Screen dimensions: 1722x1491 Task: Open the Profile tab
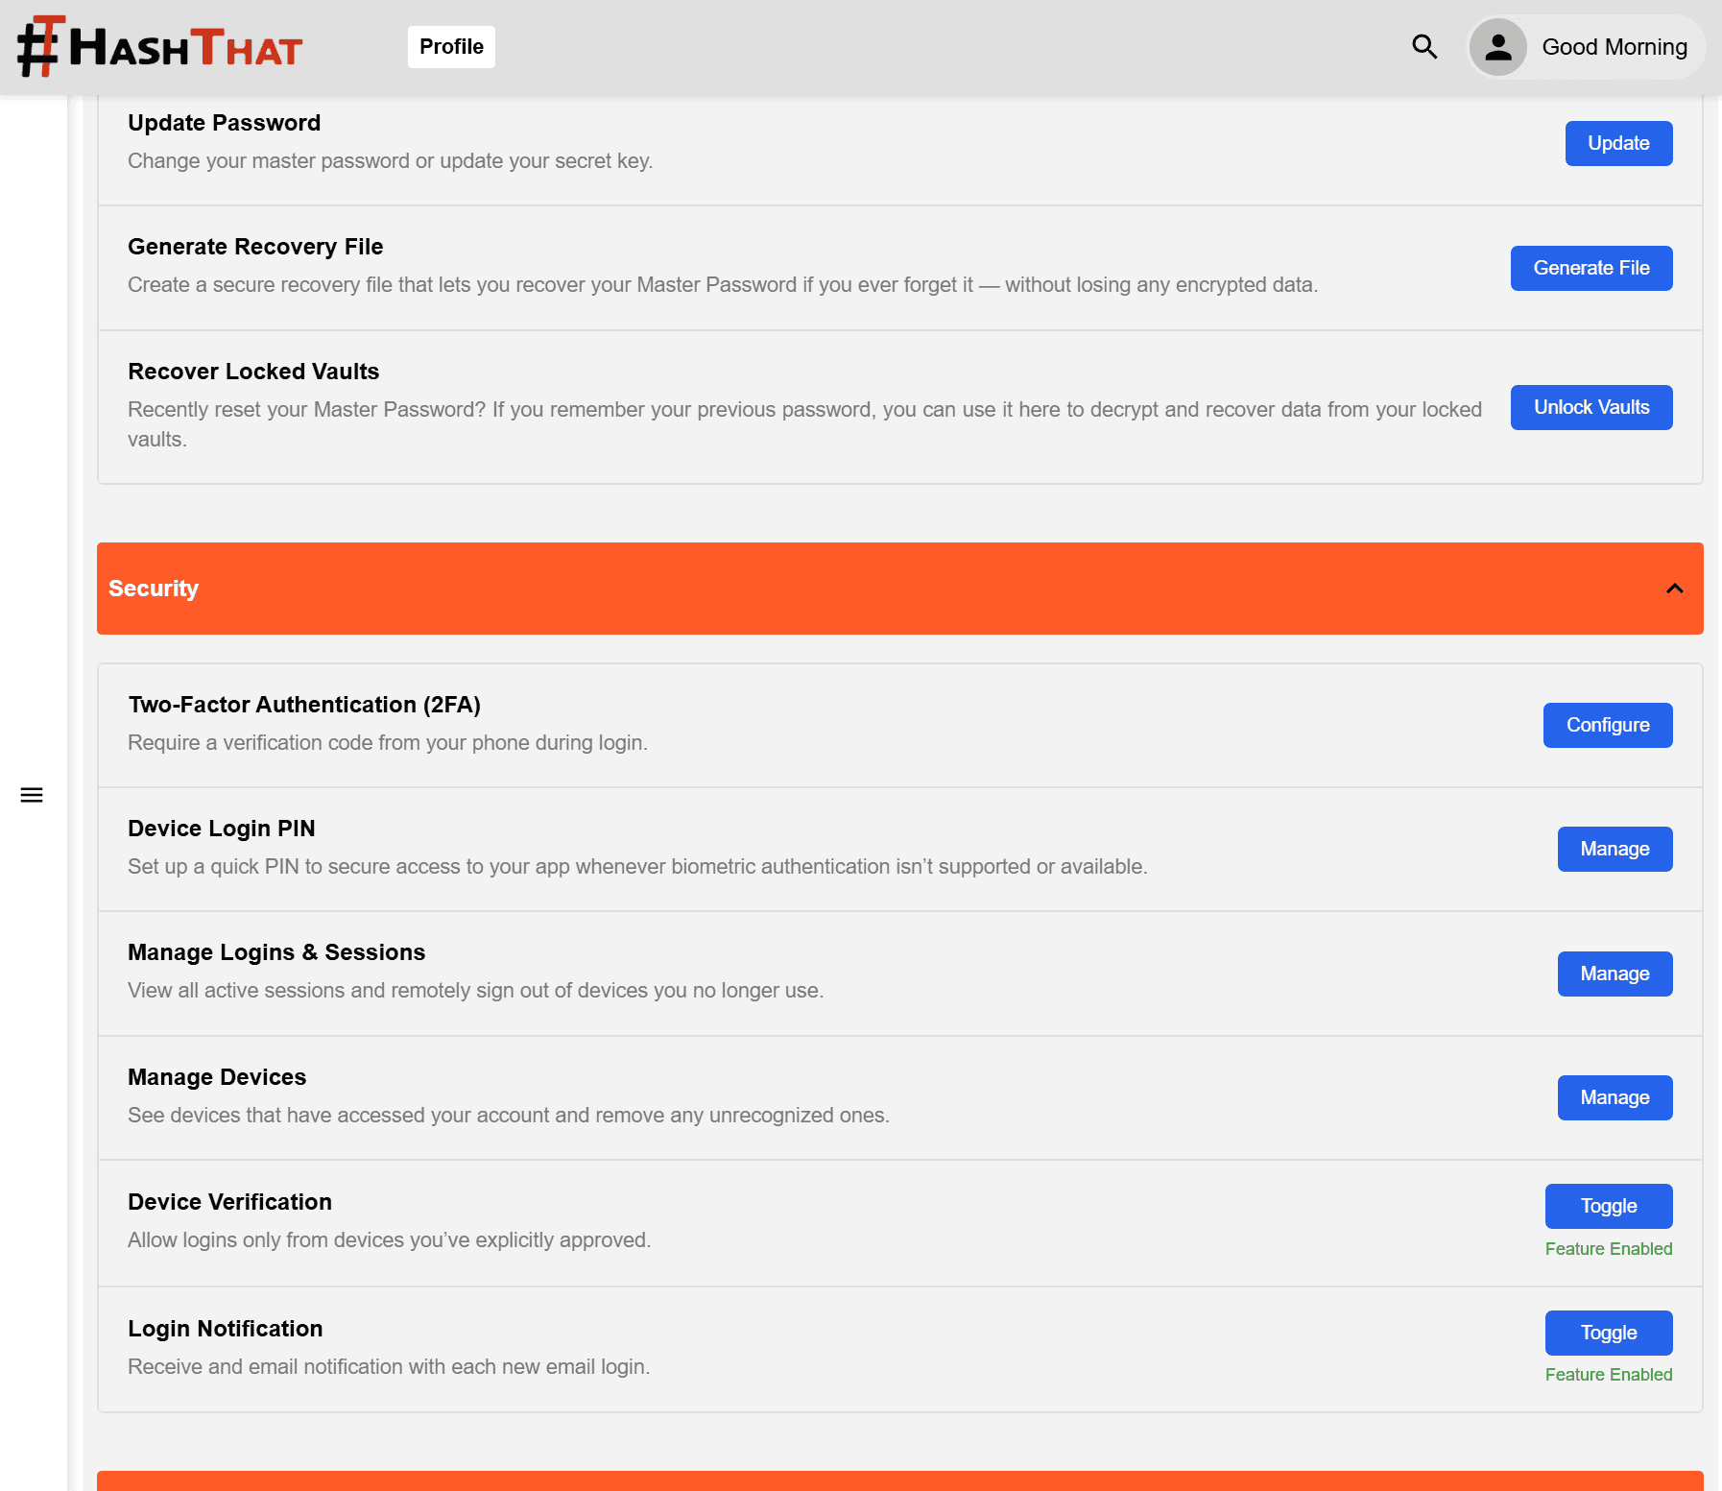coord(451,47)
